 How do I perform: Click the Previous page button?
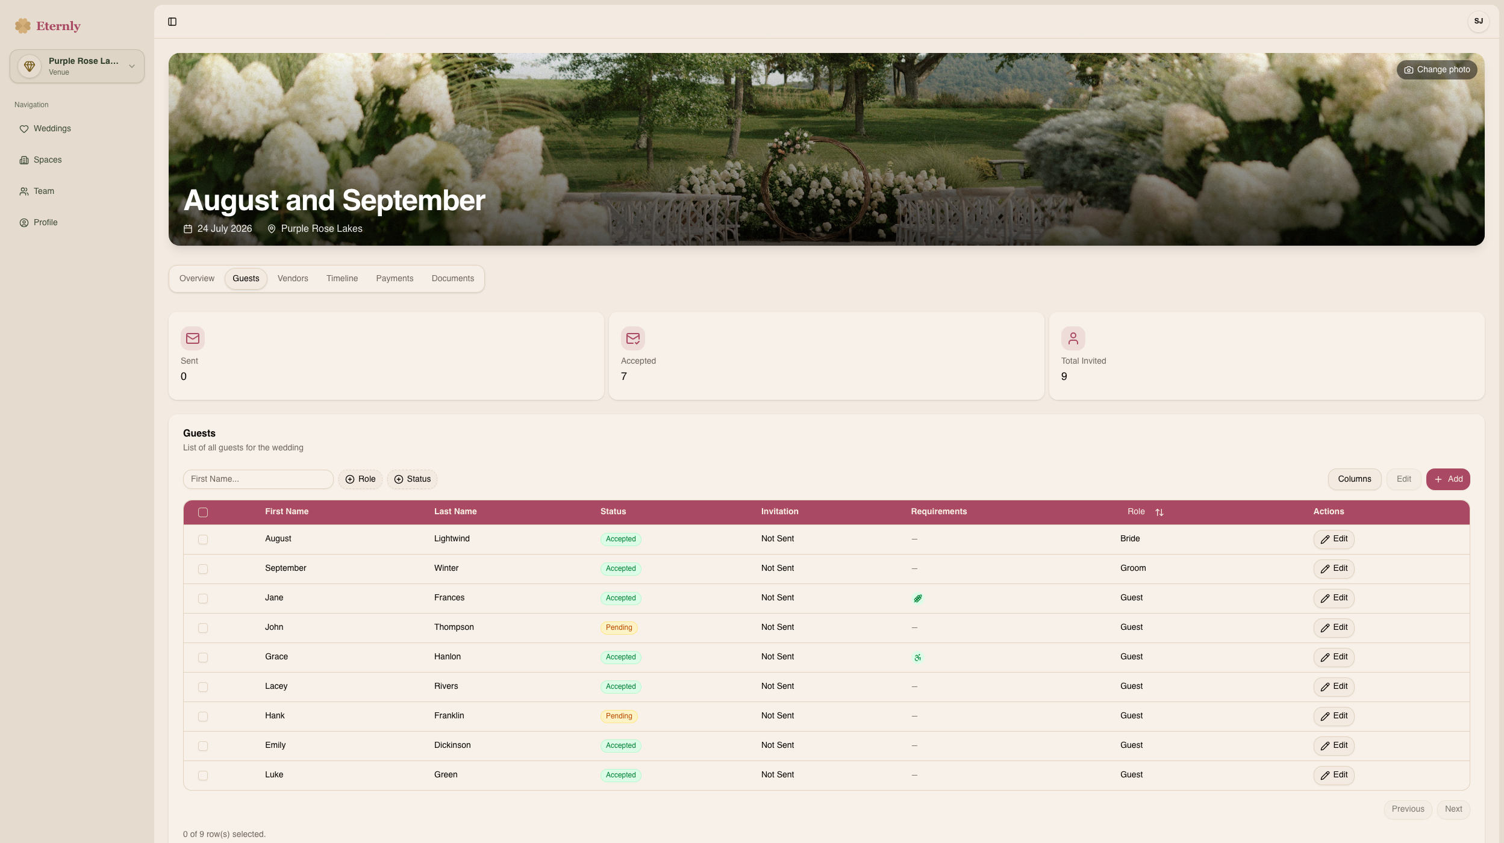click(x=1408, y=809)
